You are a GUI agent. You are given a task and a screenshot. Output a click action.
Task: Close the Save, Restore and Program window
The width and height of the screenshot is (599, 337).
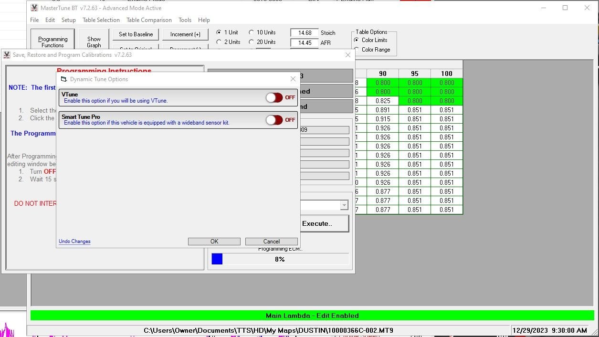[348, 55]
